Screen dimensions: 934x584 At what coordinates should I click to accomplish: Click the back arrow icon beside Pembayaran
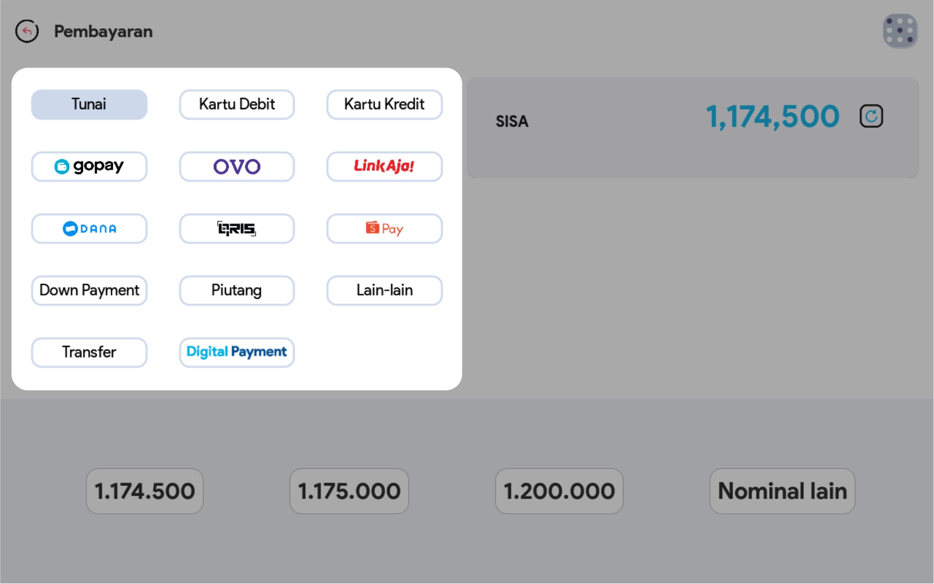27,31
